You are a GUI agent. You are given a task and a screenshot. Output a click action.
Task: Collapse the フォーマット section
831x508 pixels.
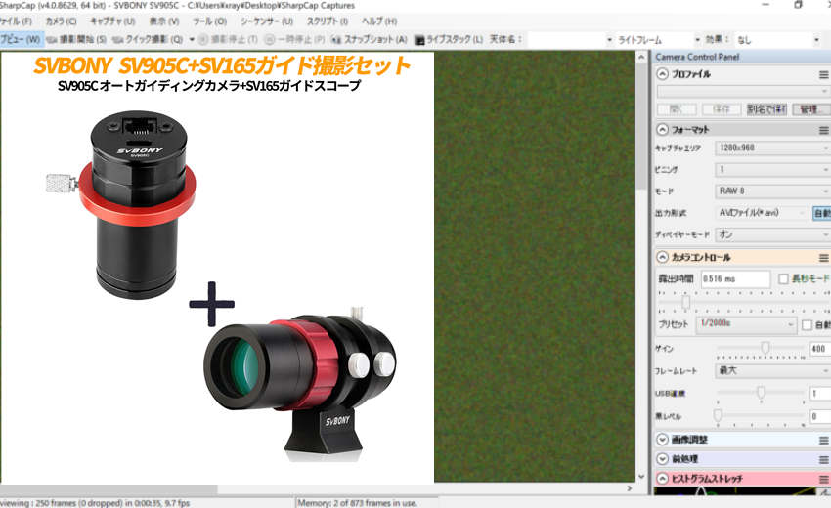pos(663,129)
